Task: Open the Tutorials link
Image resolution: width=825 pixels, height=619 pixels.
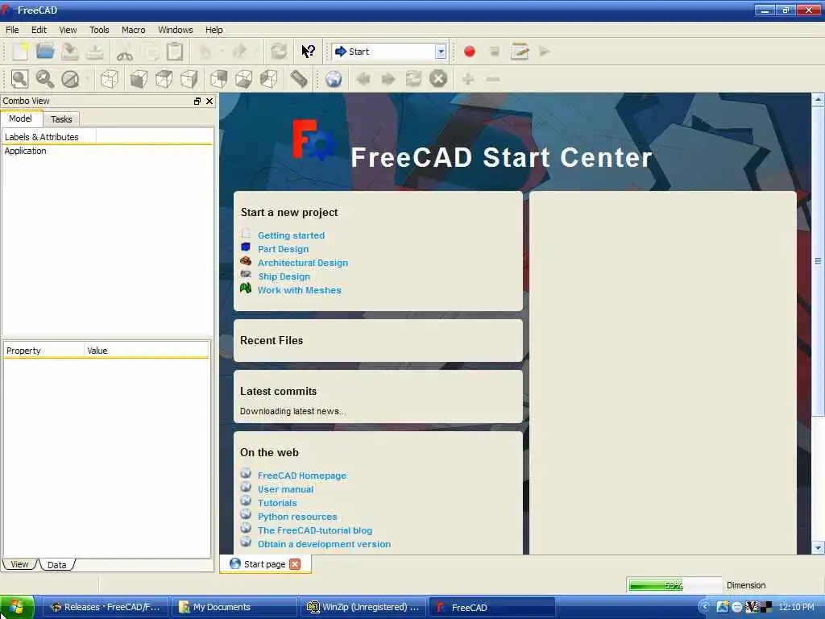Action: 277,503
